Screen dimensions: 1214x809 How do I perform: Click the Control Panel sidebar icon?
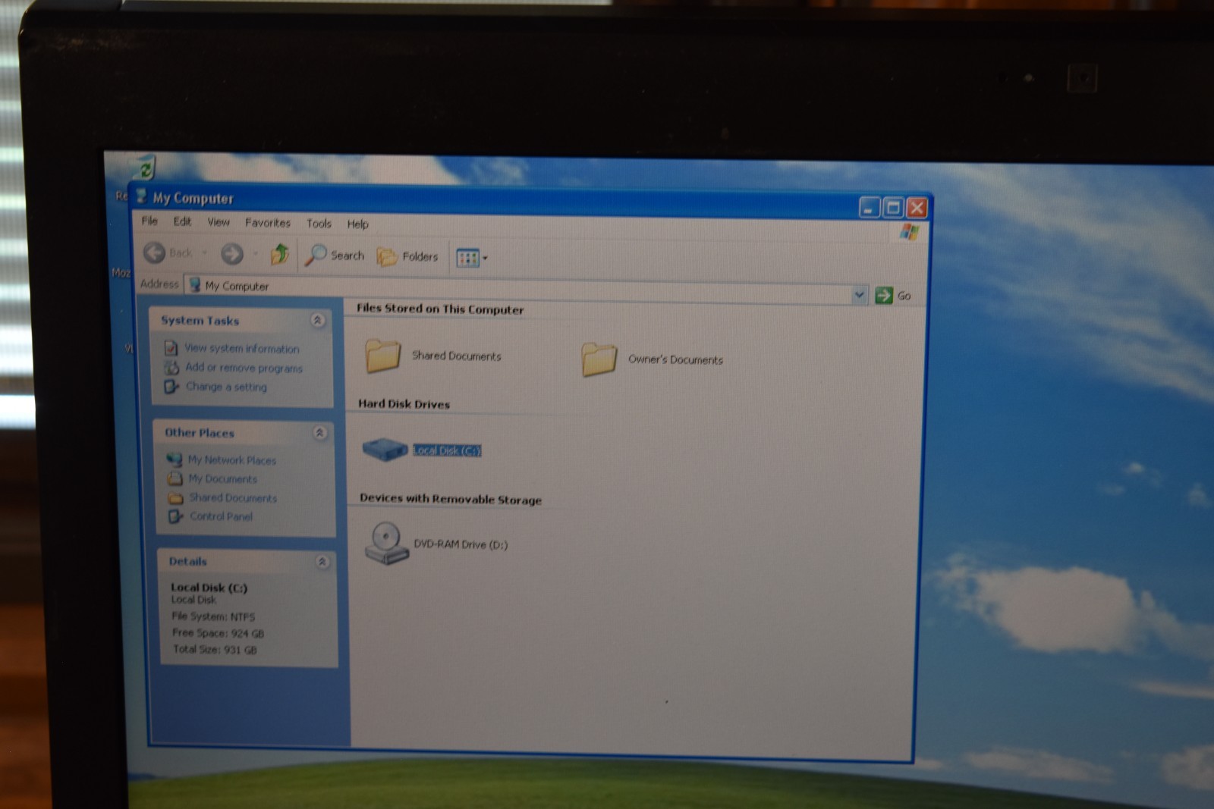coord(176,516)
